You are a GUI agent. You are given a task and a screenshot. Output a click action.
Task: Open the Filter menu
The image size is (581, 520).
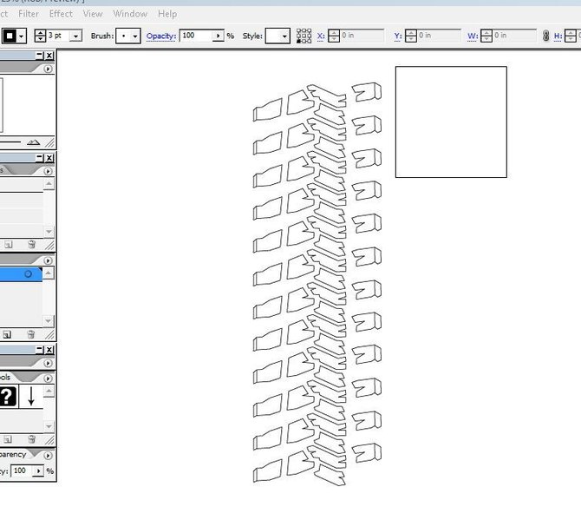click(29, 14)
